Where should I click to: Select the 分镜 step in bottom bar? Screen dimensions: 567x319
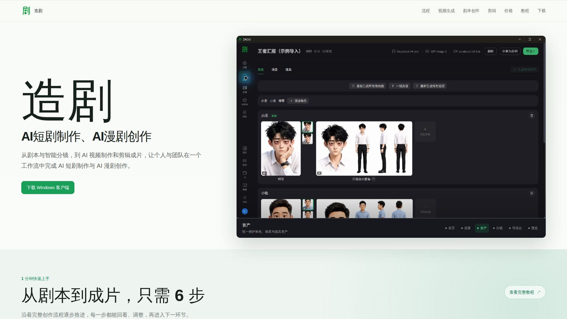coord(498,228)
